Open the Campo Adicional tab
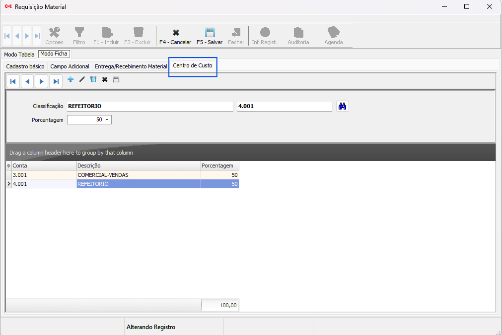This screenshot has height=335, width=502. 70,66
